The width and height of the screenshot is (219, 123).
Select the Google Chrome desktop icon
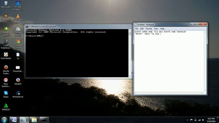pos(18,44)
